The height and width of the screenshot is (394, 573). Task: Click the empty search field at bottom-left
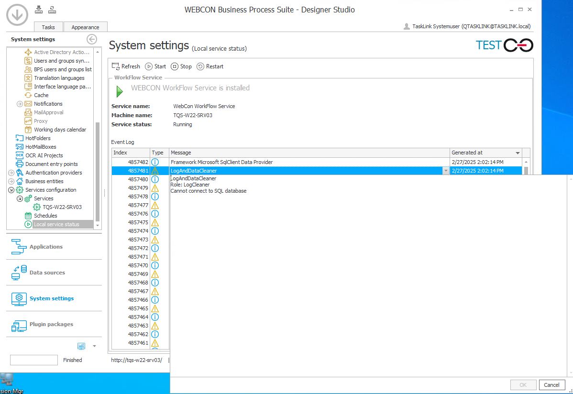pyautogui.click(x=34, y=360)
